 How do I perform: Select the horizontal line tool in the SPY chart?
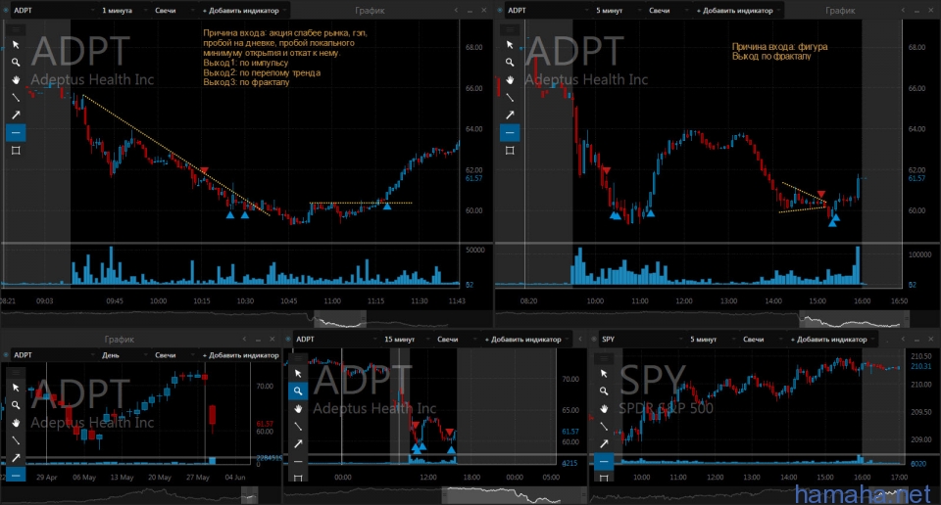pyautogui.click(x=604, y=461)
